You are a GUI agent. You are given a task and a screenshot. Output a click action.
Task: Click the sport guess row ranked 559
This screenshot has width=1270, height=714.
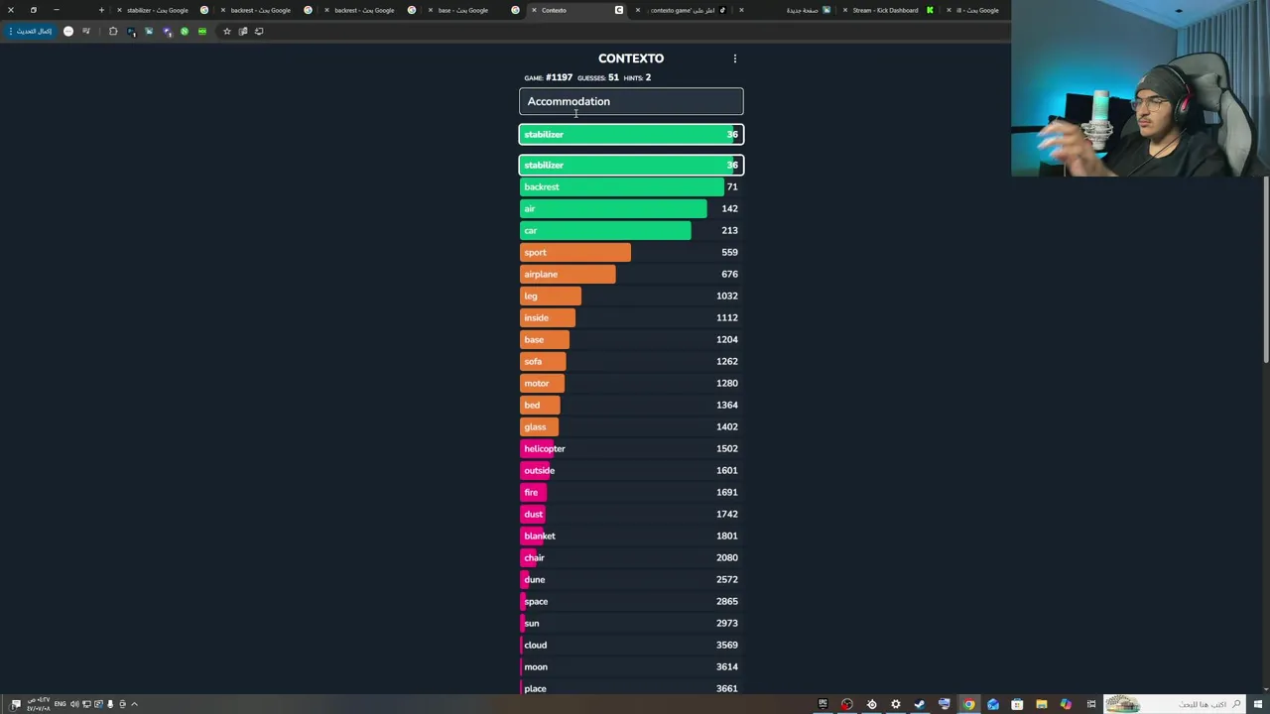[631, 252]
